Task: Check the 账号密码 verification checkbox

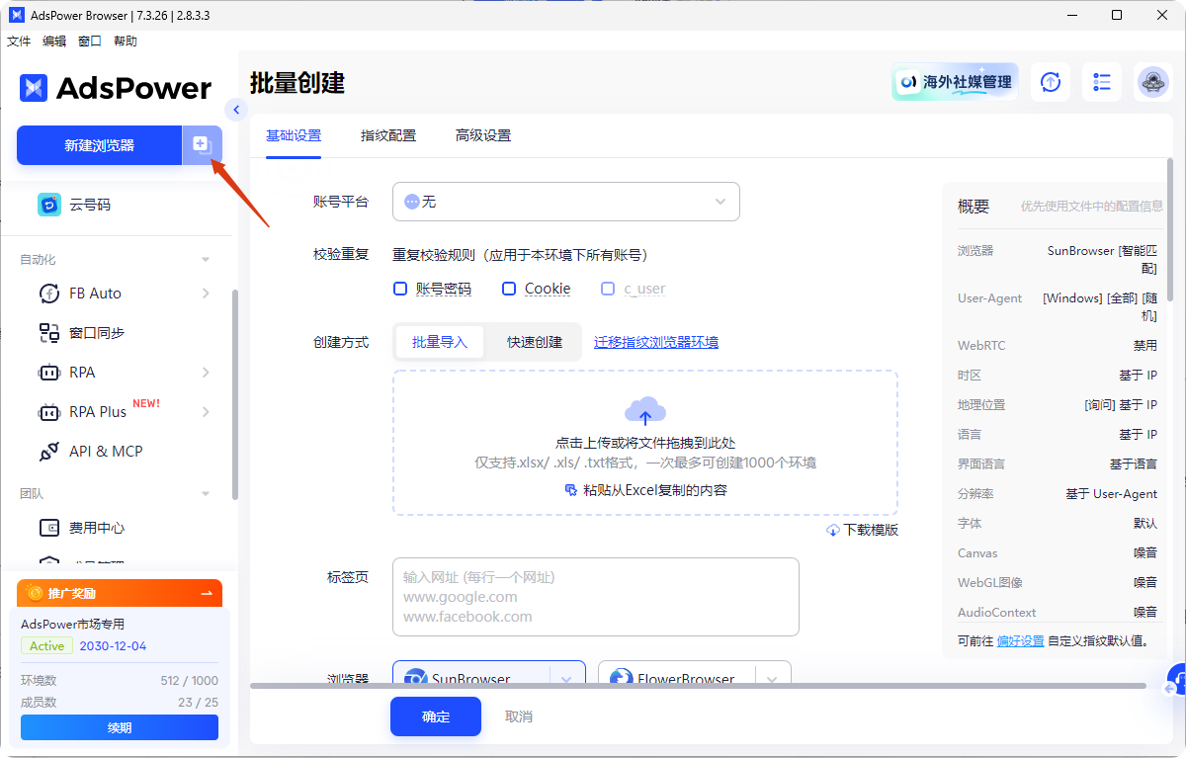Action: click(400, 288)
